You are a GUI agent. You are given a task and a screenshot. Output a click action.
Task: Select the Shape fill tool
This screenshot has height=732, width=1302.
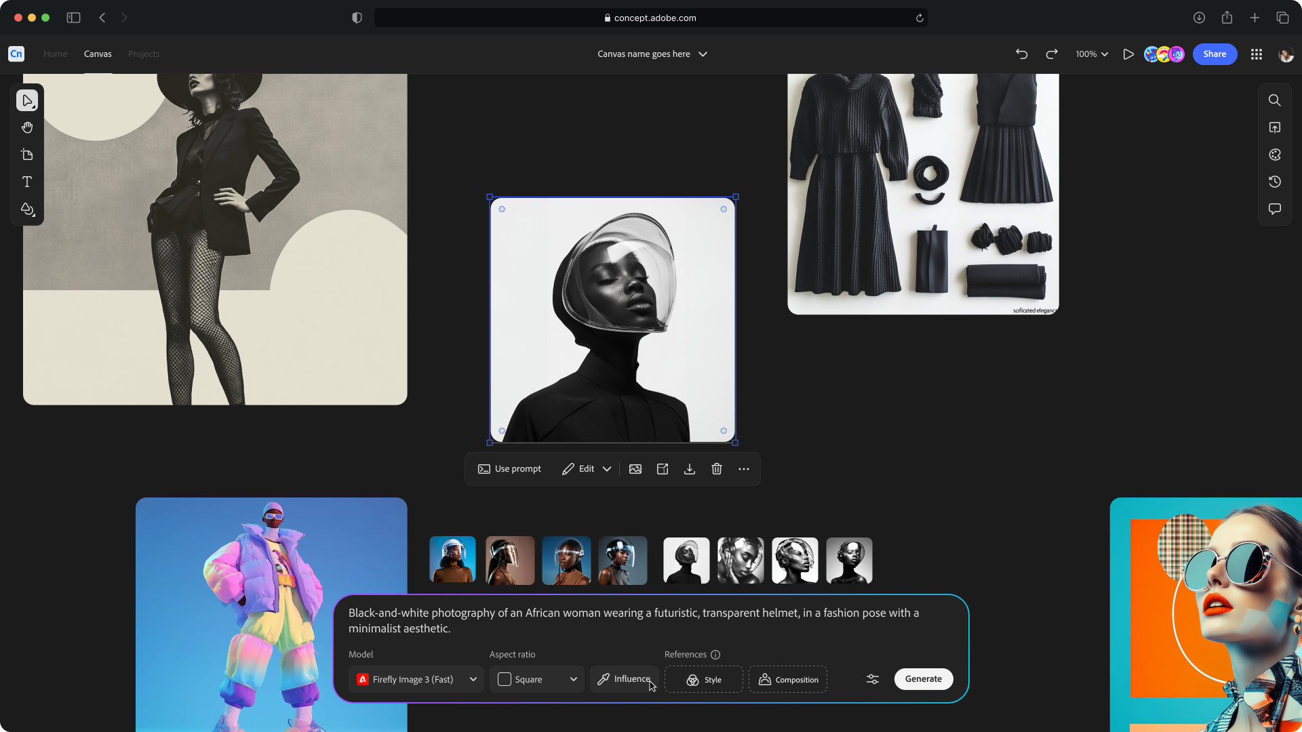[x=27, y=209]
